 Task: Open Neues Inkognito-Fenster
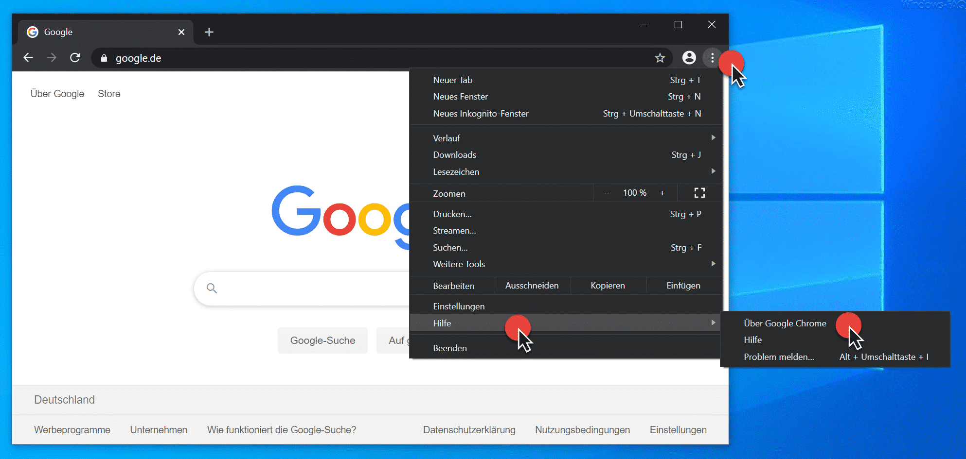coord(565,114)
